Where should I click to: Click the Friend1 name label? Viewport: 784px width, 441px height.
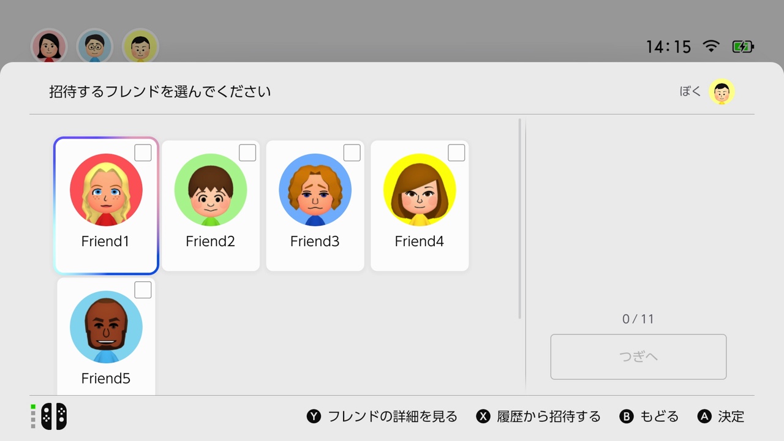(105, 241)
